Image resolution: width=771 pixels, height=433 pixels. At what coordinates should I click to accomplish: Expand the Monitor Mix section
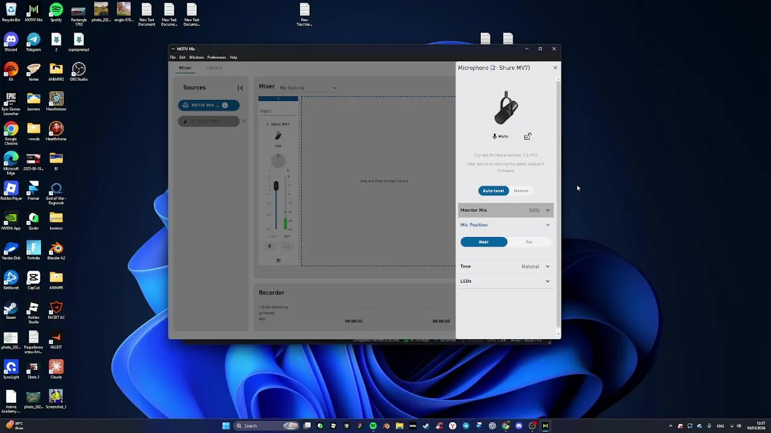[505, 210]
